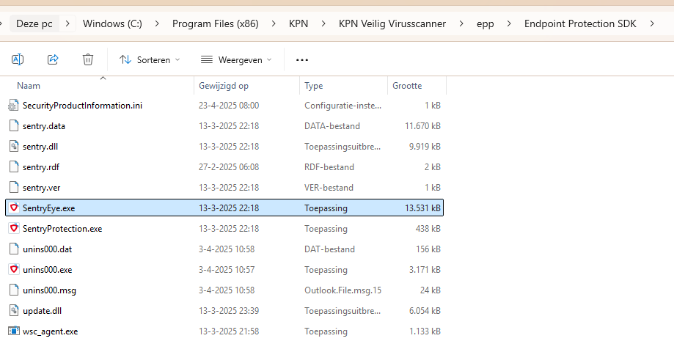
Task: Click the sentry.dll file icon
Action: point(14,146)
